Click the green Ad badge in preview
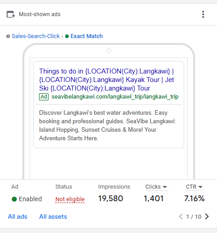This screenshot has width=217, height=233. (44, 97)
